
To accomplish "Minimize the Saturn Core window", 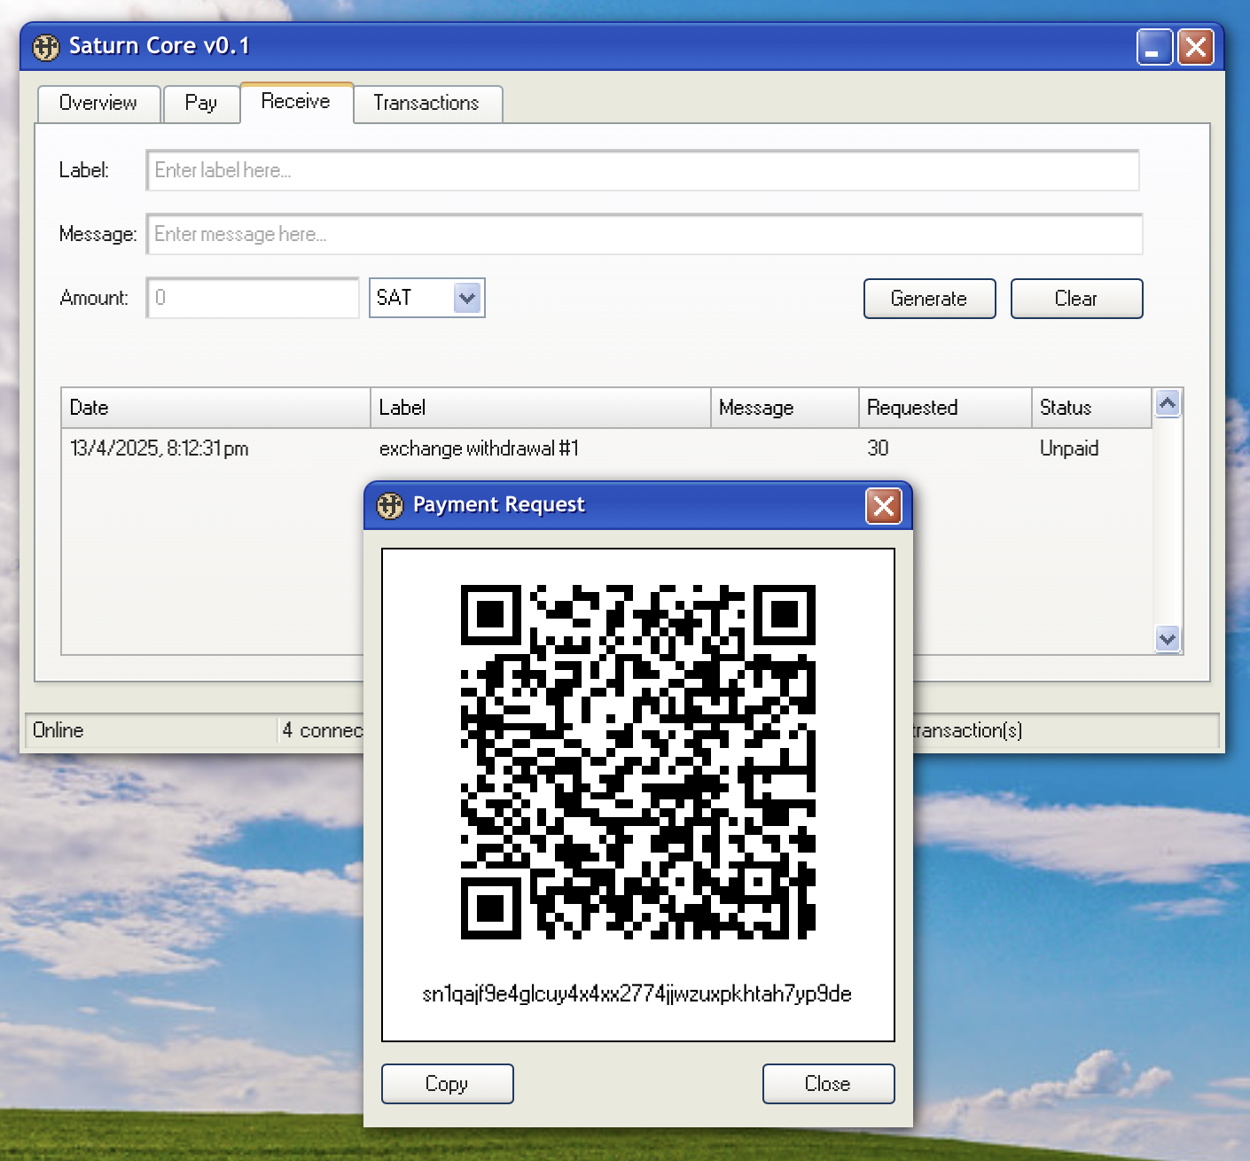I will (1154, 47).
